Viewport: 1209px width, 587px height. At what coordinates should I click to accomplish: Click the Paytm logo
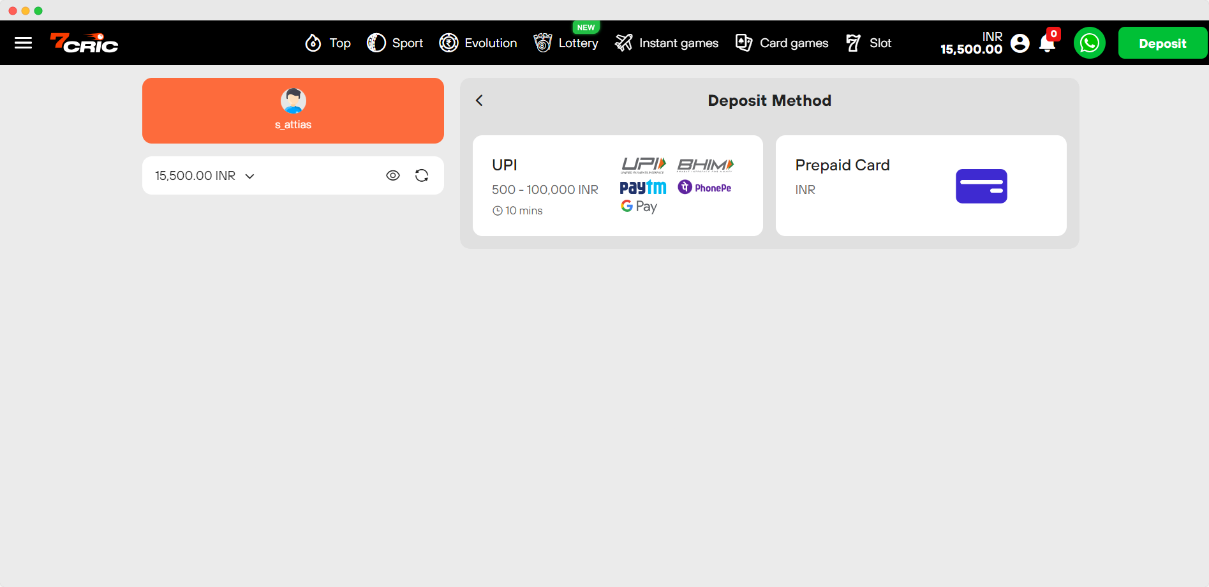coord(643,188)
